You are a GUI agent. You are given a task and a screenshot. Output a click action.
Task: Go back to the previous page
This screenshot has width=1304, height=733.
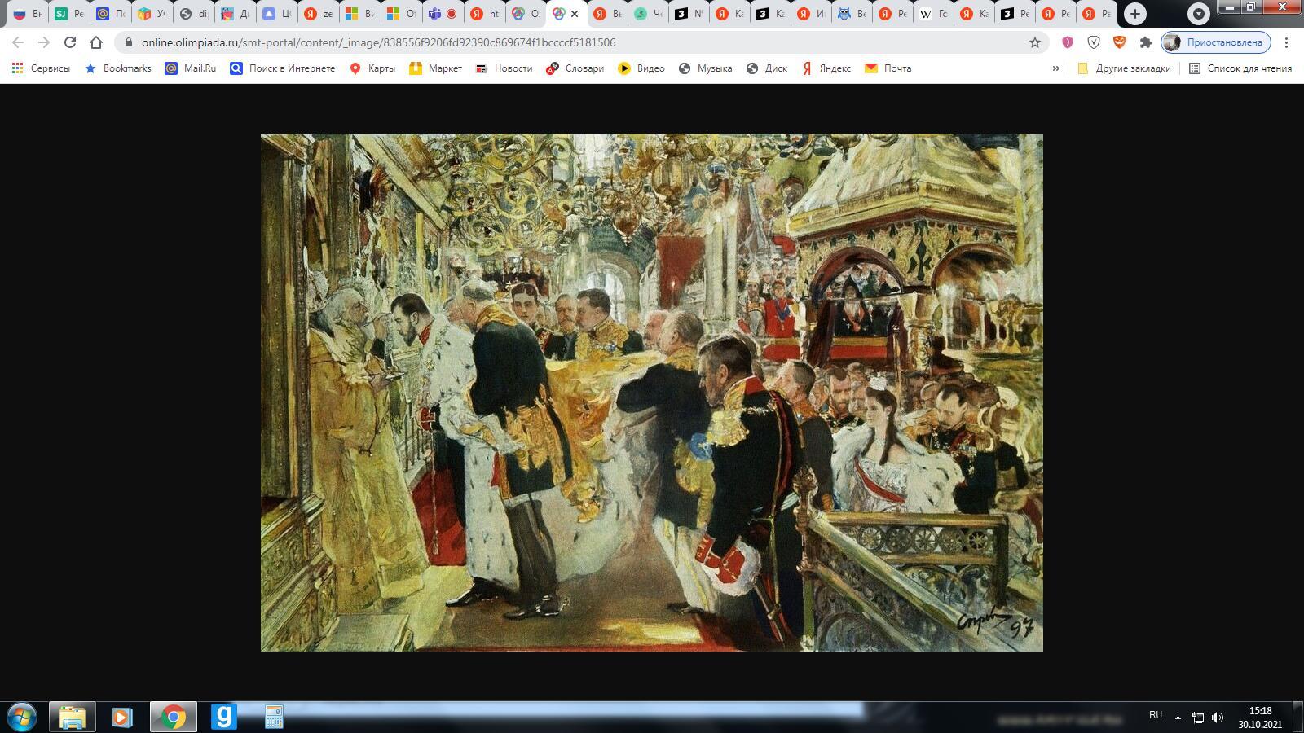(18, 42)
